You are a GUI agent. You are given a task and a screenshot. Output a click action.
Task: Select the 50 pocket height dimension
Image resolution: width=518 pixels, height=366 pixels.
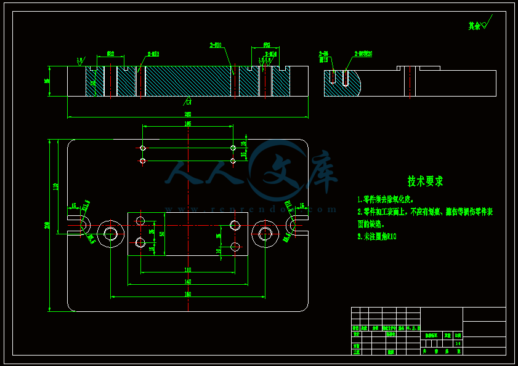tap(162, 233)
